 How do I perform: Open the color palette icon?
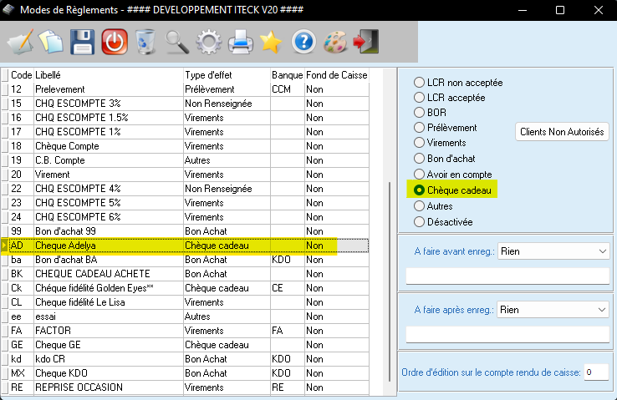pos(334,41)
